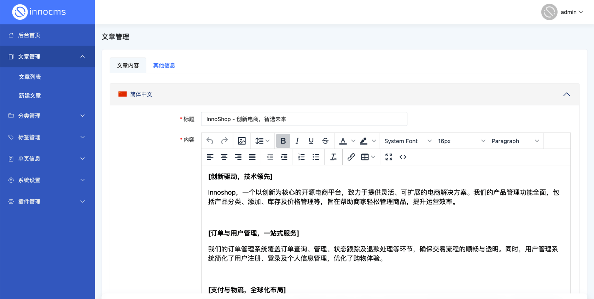
Task: Insert a hyperlink with link icon
Action: (351, 157)
